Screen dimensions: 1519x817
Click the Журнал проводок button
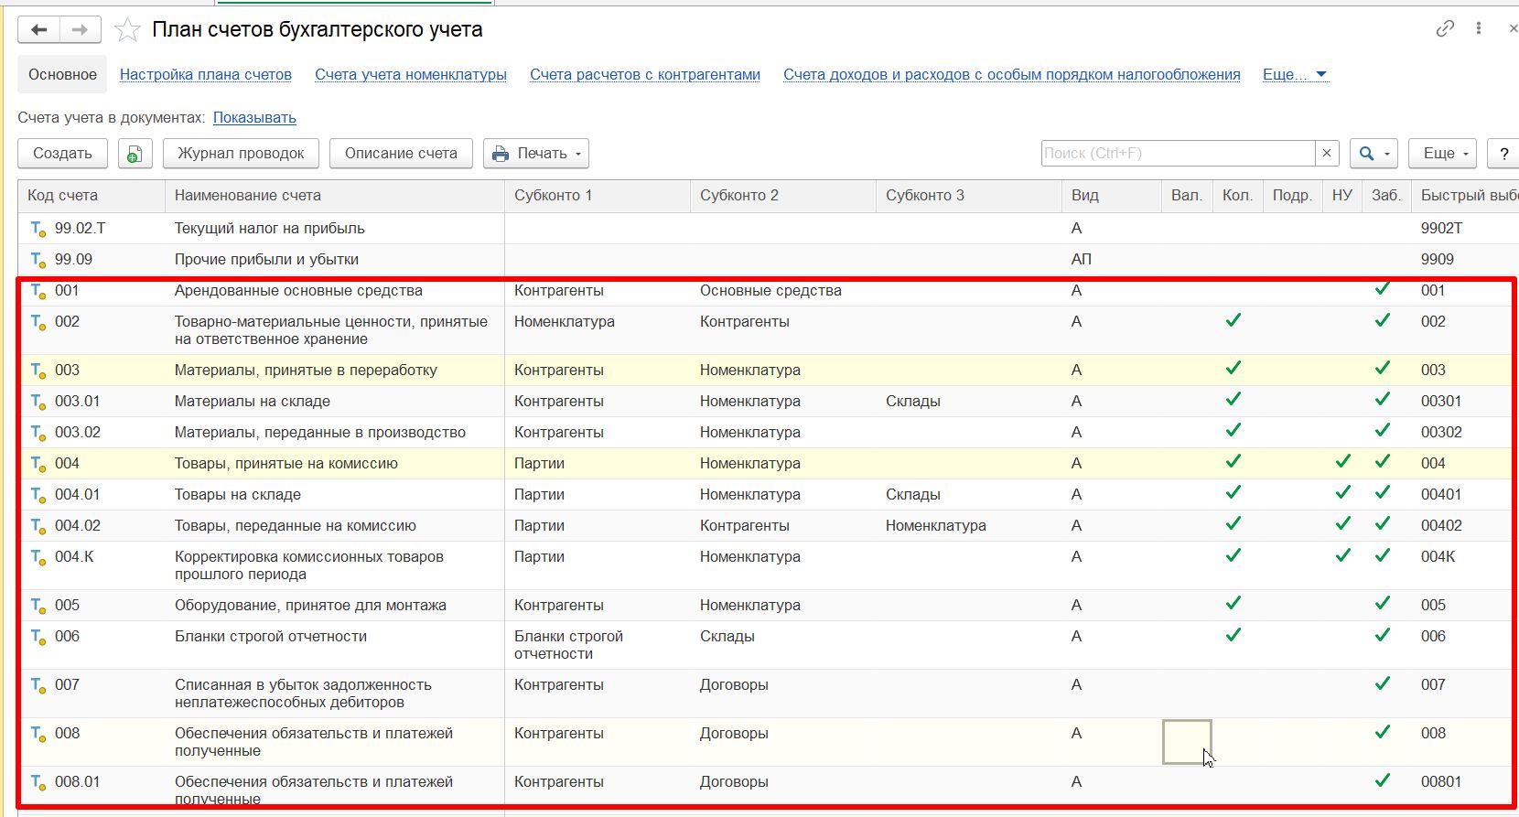point(241,154)
